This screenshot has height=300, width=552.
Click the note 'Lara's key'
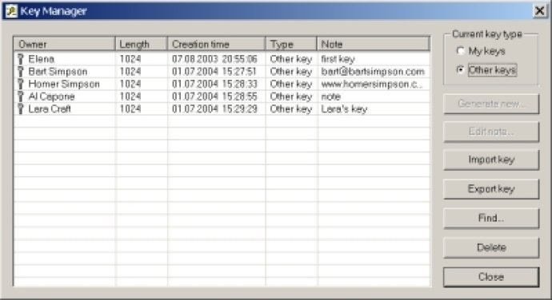344,109
